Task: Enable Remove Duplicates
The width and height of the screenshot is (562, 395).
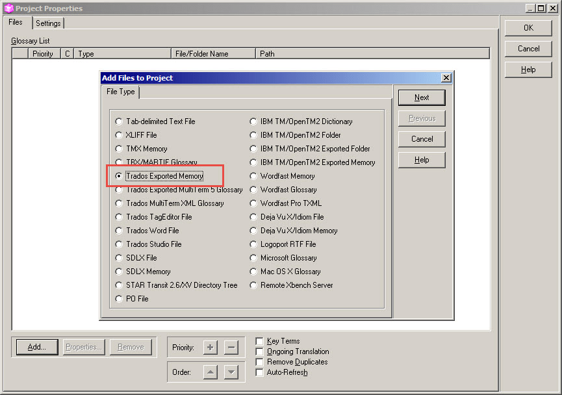Action: click(x=259, y=361)
